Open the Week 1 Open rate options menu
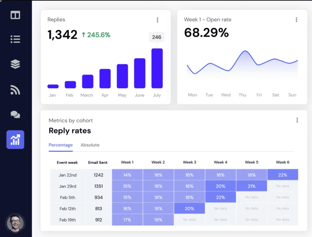 coord(296,19)
